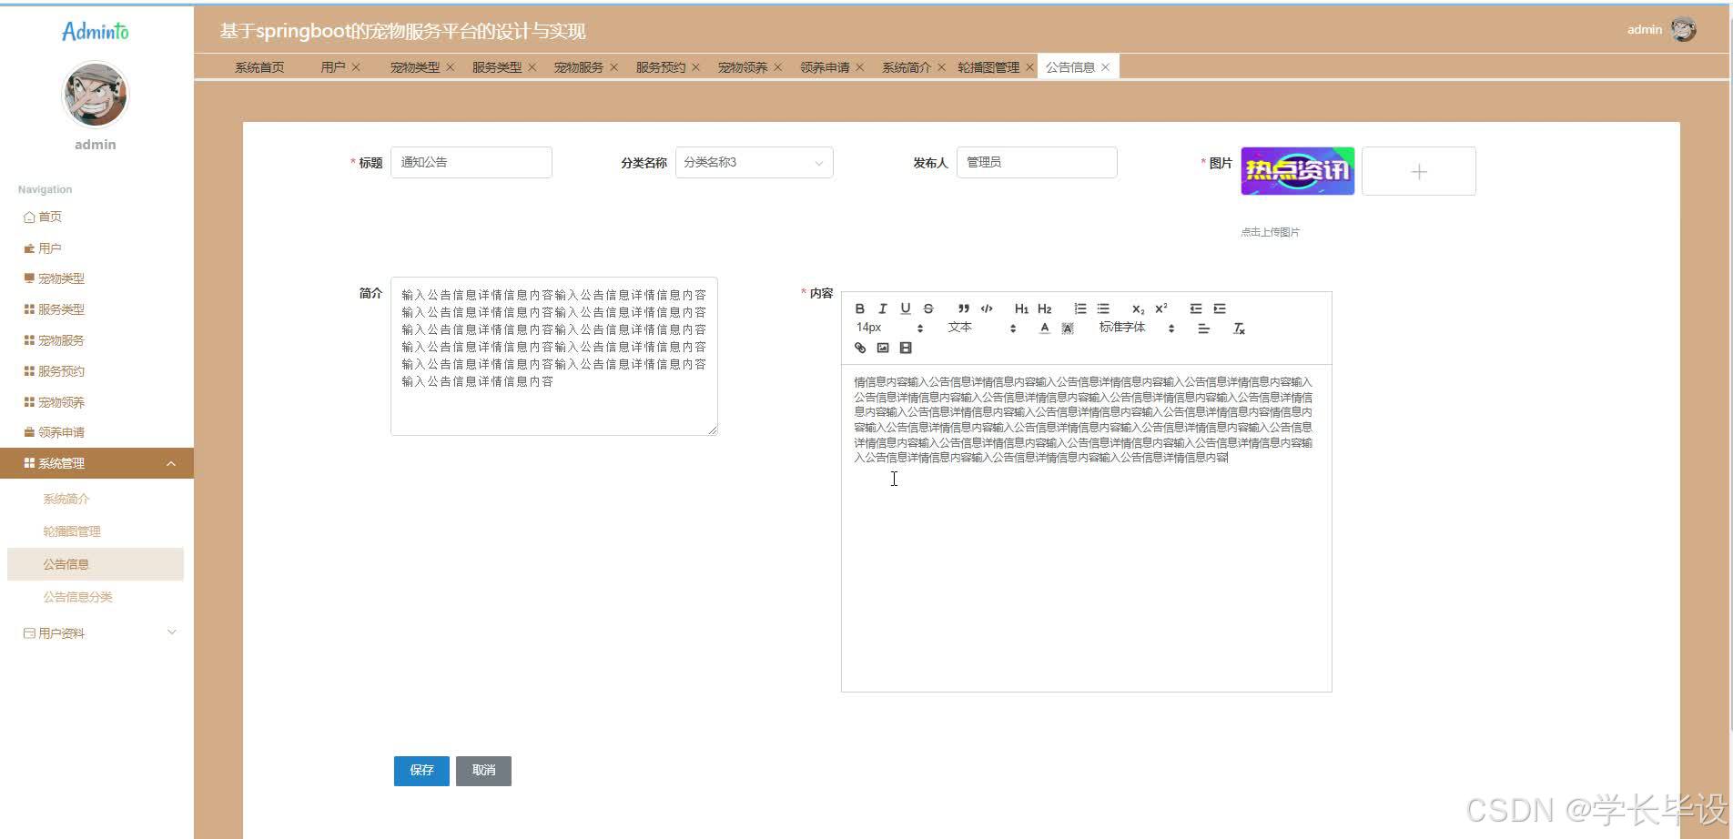The image size is (1733, 839).
Task: Click the 发布人 publisher input field
Action: (1037, 162)
